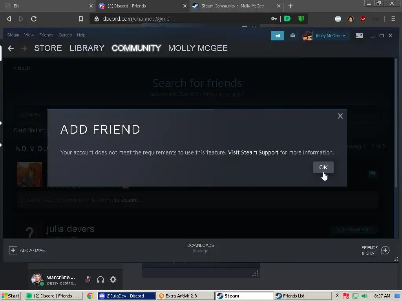Click the discord.com address bar

pyautogui.click(x=179, y=19)
